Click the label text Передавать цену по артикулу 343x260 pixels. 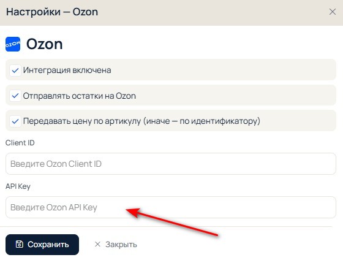click(82, 121)
